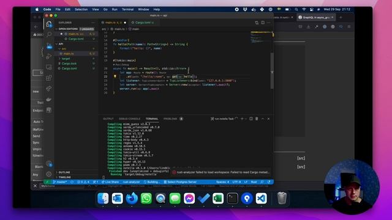The height and width of the screenshot is (220, 392).
Task: Open the Go menu
Action: 105,9
